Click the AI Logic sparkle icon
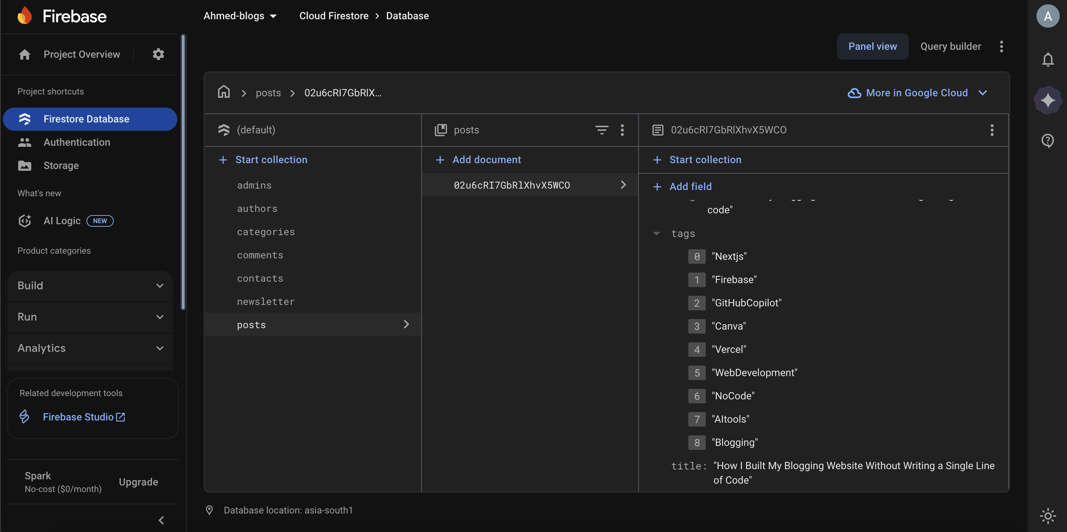Image resolution: width=1067 pixels, height=532 pixels. tap(25, 221)
